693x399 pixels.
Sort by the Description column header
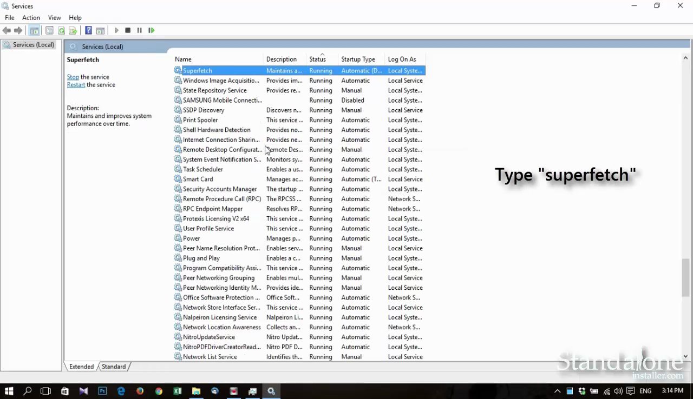tap(285, 59)
